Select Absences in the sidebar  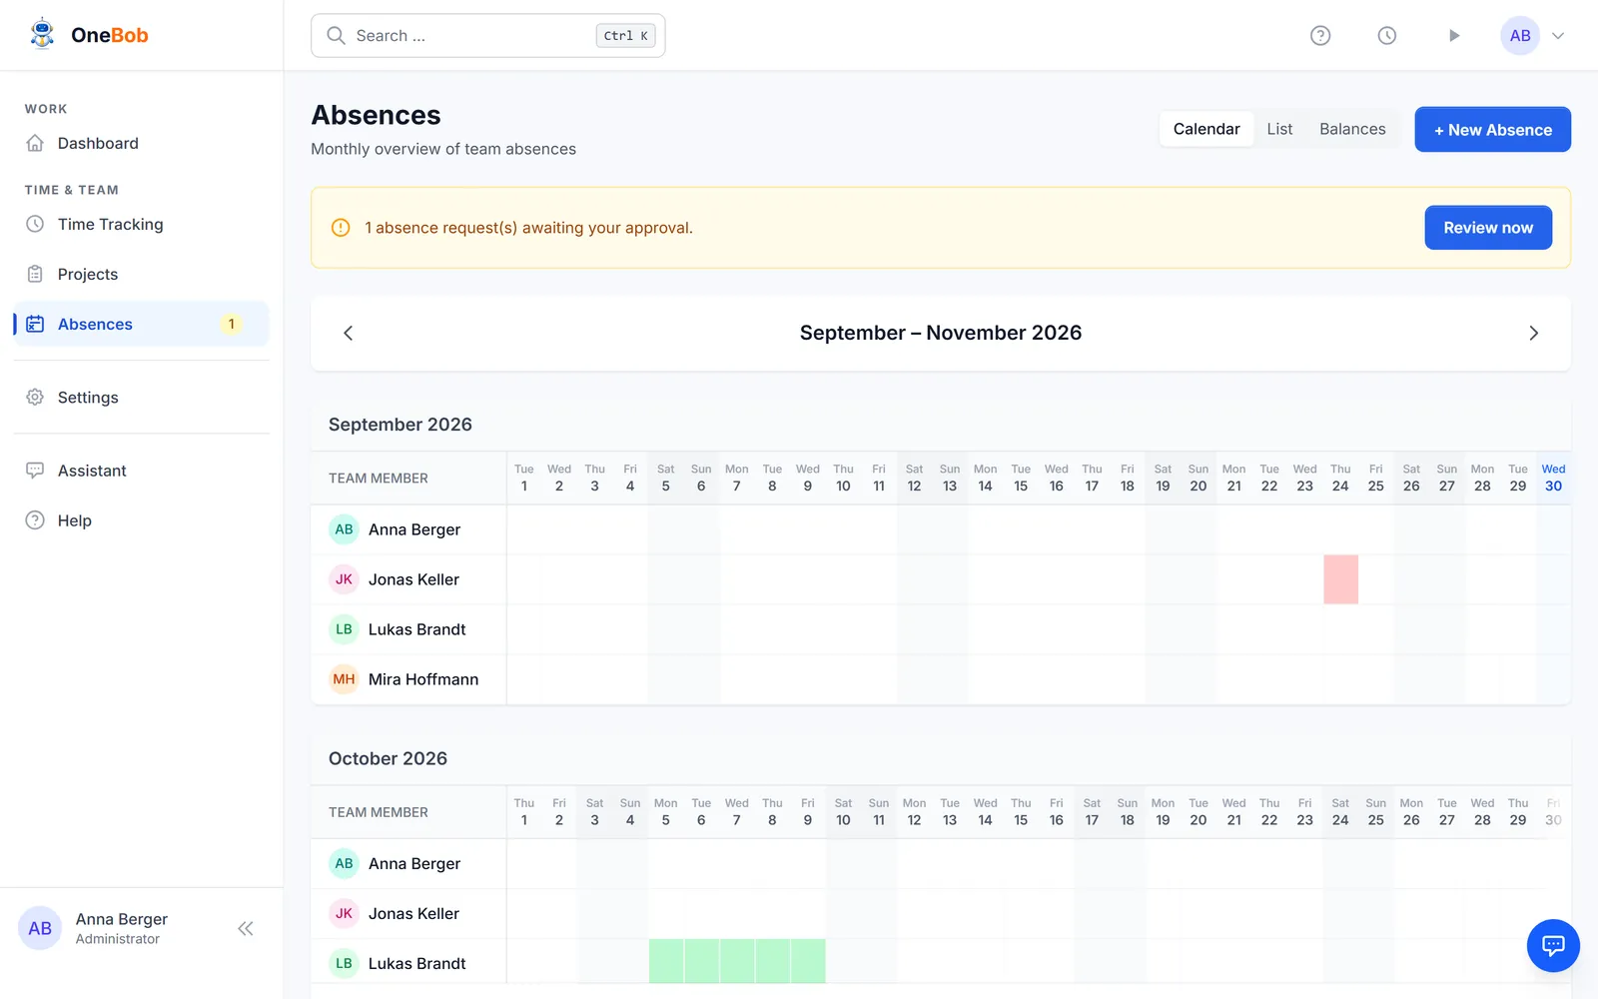142,324
